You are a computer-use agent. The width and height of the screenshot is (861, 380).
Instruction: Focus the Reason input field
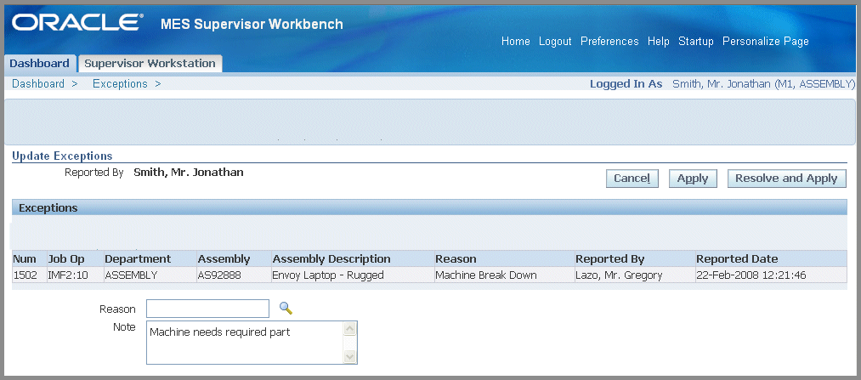(x=207, y=309)
